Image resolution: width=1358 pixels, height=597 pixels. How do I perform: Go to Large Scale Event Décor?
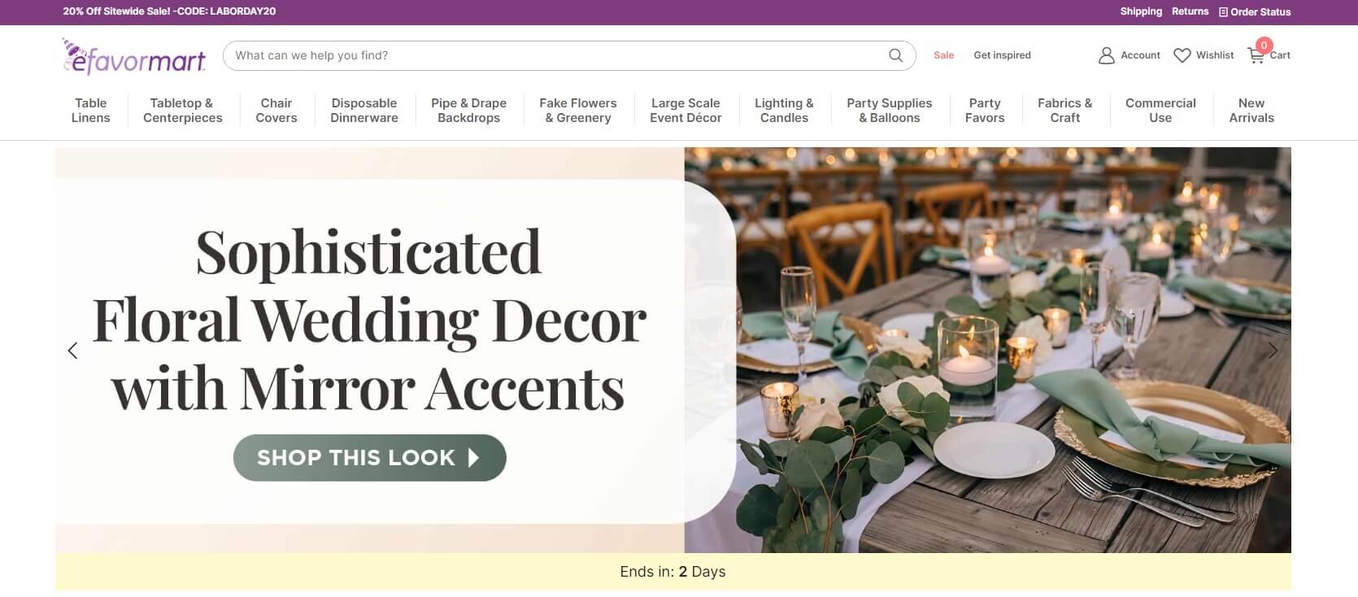686,111
